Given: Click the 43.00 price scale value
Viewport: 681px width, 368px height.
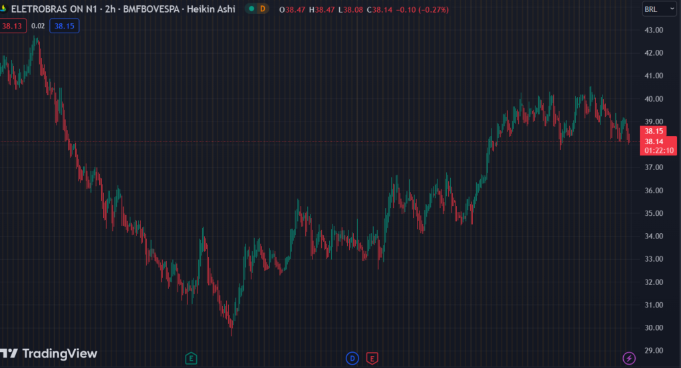Looking at the screenshot, I should point(654,30).
